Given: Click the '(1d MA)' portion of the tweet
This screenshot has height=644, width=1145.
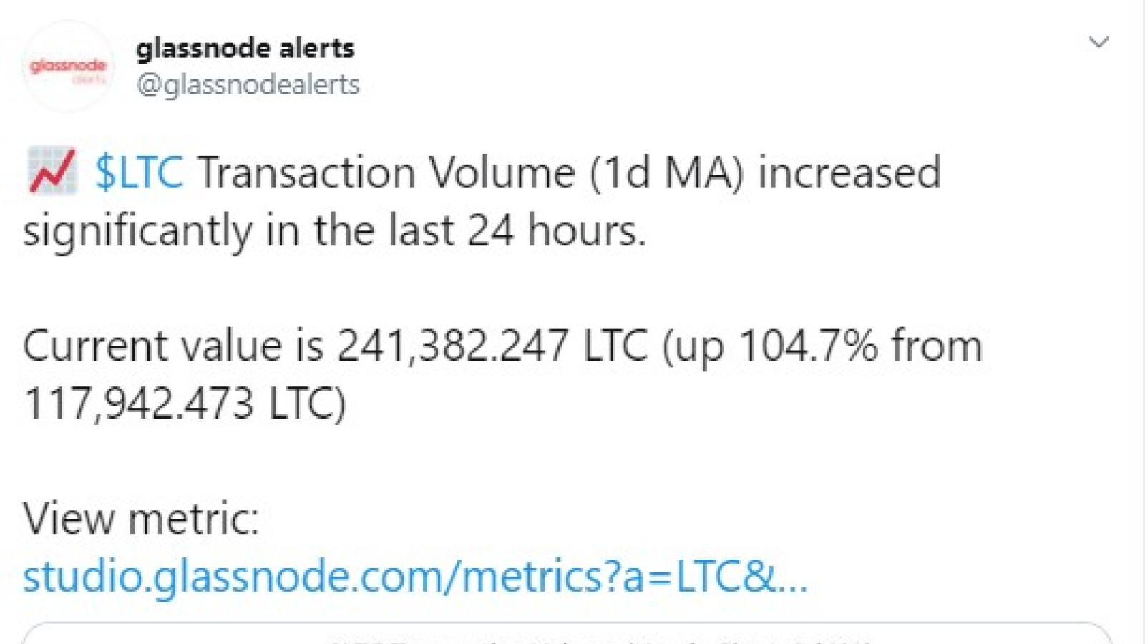Looking at the screenshot, I should pyautogui.click(x=667, y=172).
